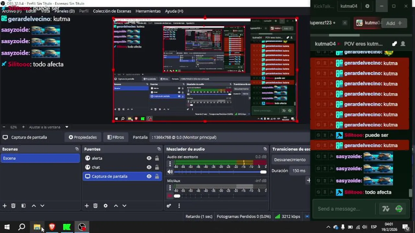Move scene up in Escenas panel
The image size is (415, 233).
tap(34, 206)
